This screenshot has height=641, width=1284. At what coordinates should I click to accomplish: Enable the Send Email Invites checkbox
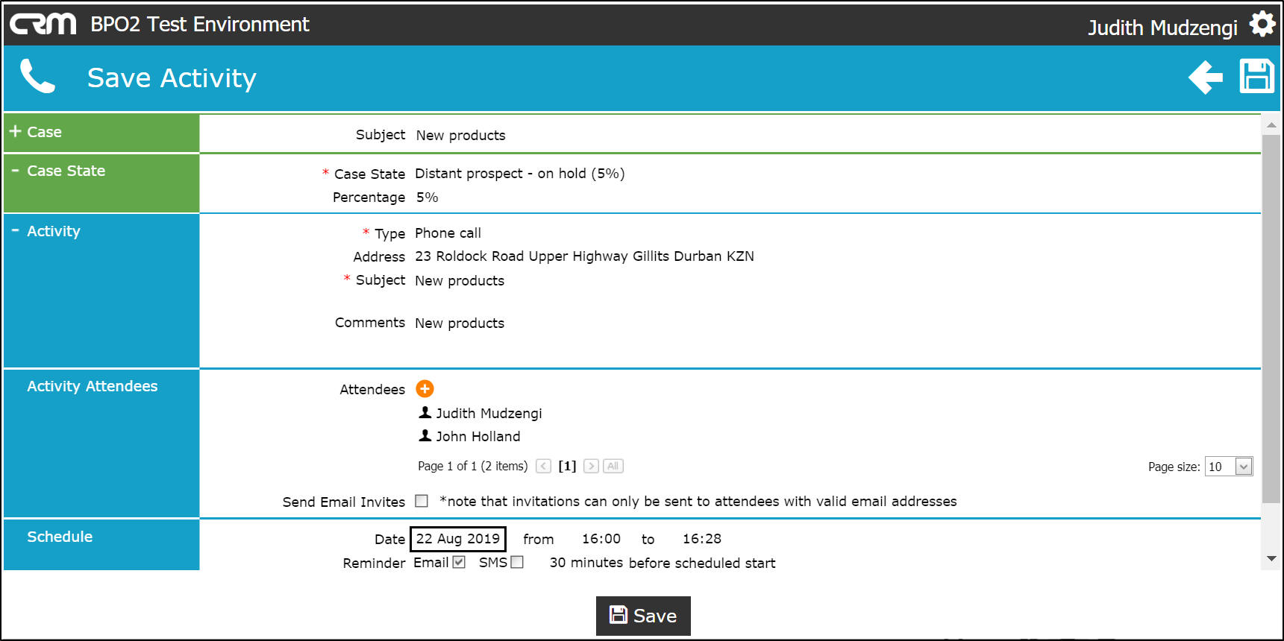422,501
